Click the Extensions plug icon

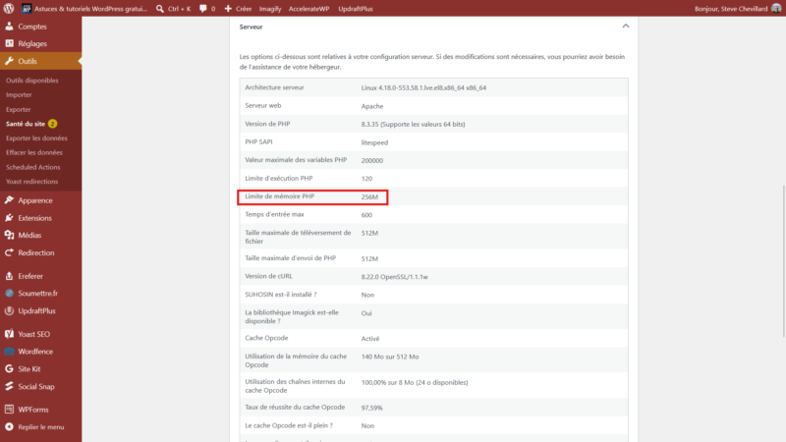click(x=9, y=218)
